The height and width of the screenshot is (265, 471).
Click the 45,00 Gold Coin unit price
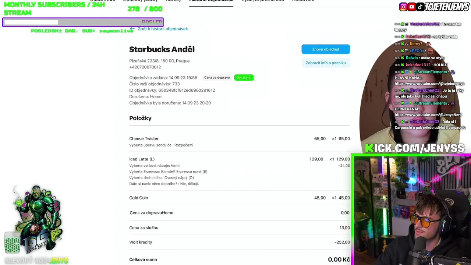(320, 198)
